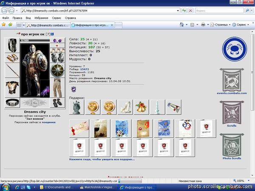Click the character health bar 0/600
Viewport: 255px width, 191px height.
[x=35, y=40]
